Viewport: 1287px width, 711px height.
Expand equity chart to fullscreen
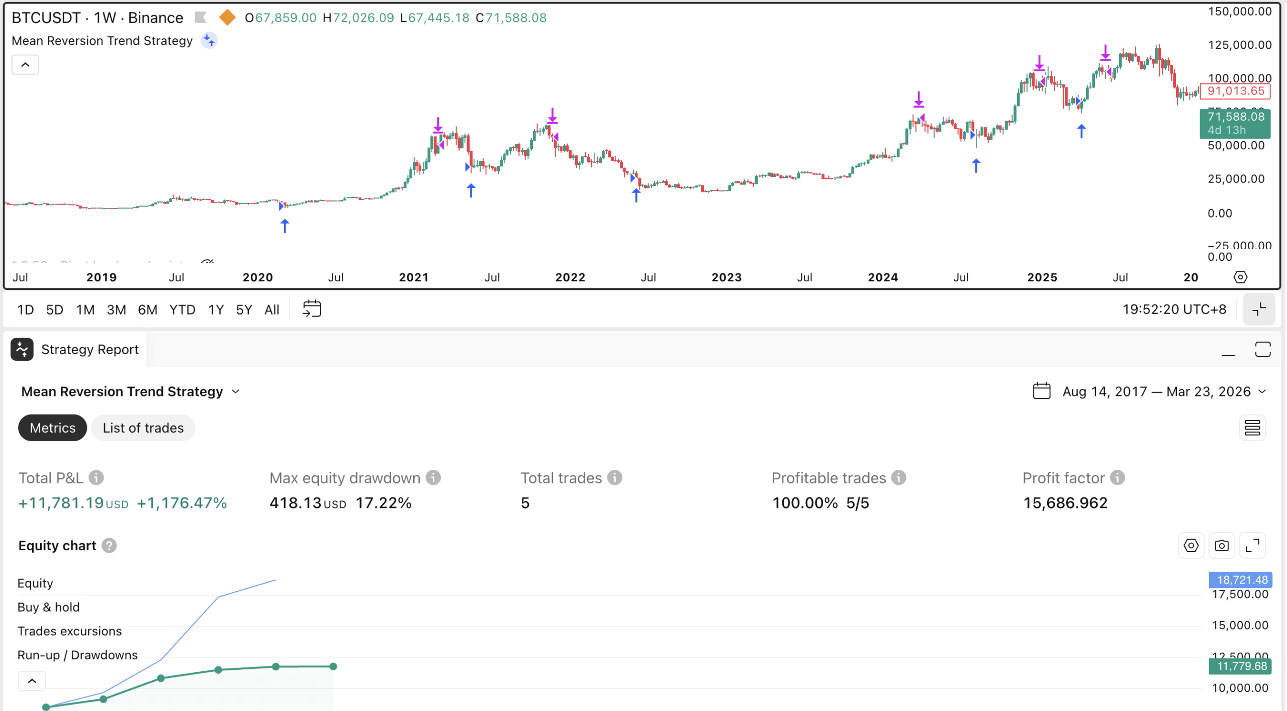point(1252,545)
